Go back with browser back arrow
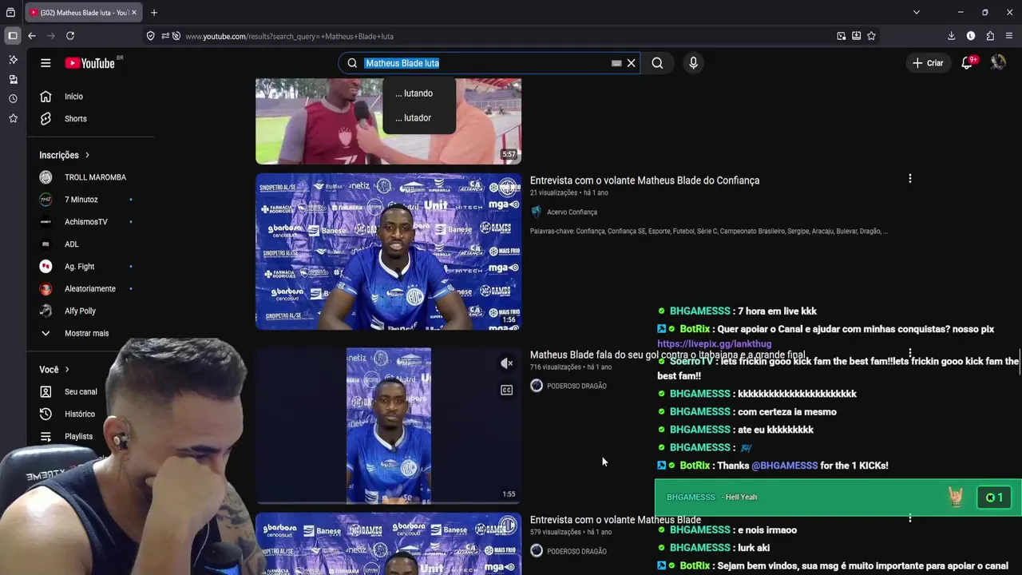 32,36
